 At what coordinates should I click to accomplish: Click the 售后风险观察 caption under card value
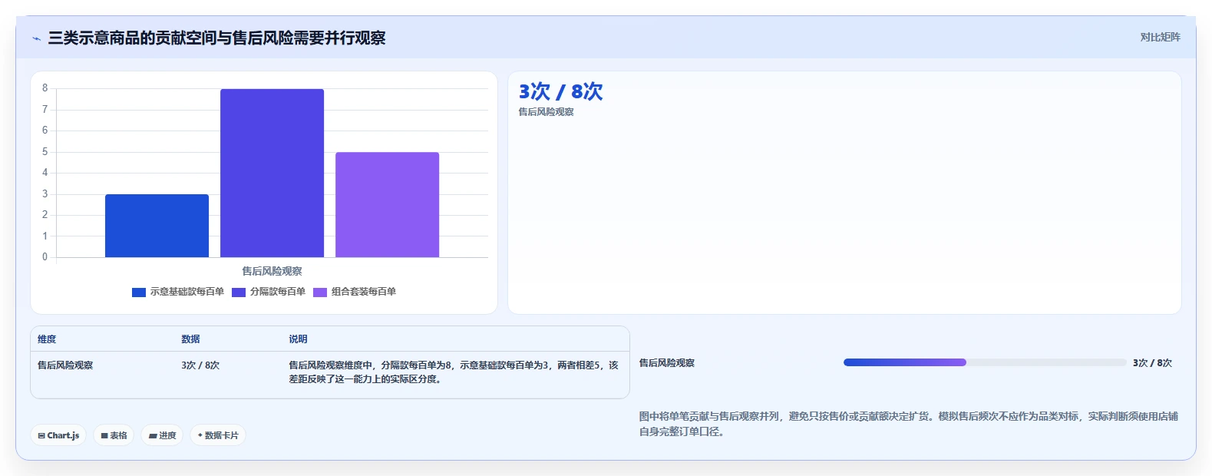546,112
